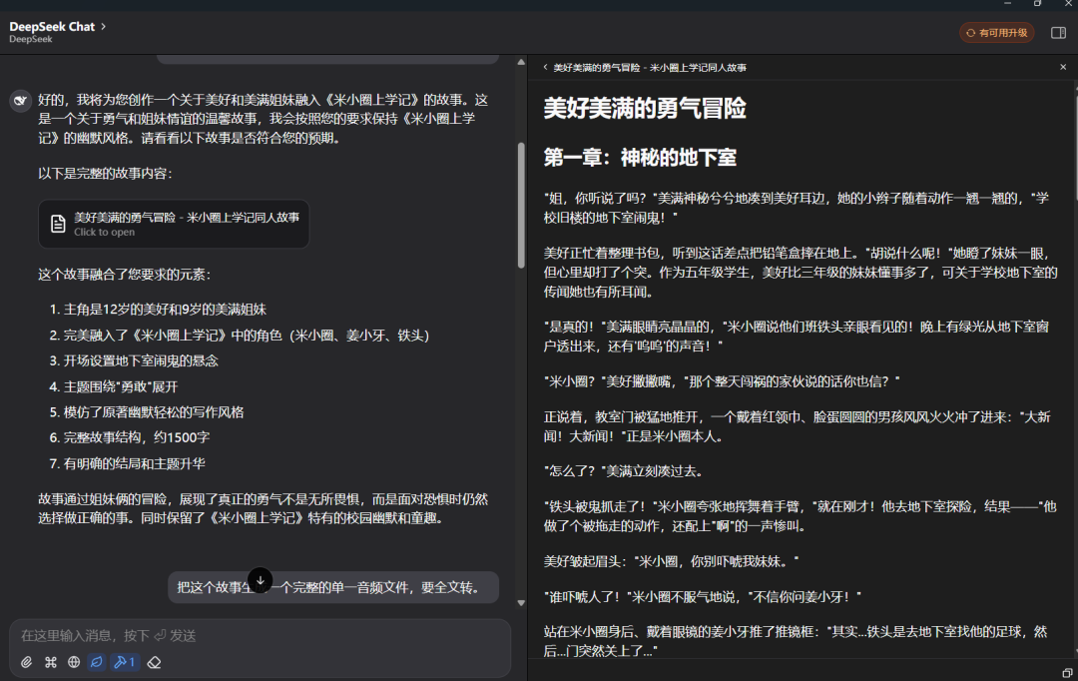1078x681 pixels.
Task: Toggle the hammer tools button showing 1
Action: (125, 662)
